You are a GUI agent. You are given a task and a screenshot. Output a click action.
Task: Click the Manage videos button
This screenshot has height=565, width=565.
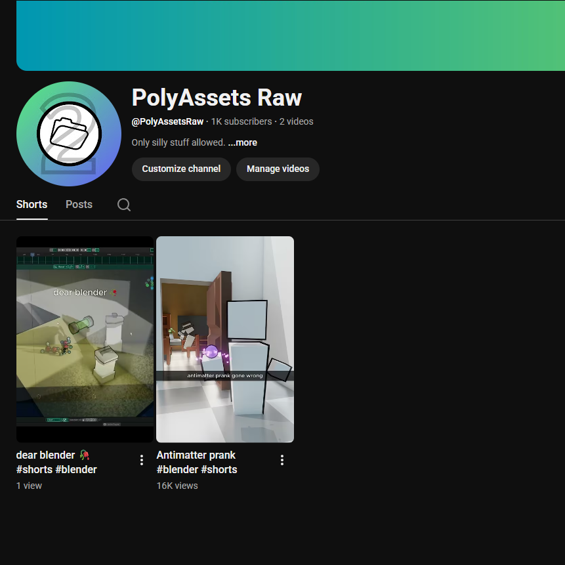pos(278,169)
